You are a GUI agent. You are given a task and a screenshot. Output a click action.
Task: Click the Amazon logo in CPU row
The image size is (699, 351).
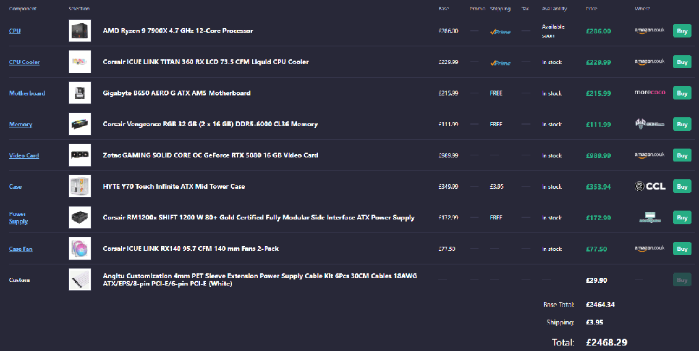point(649,31)
